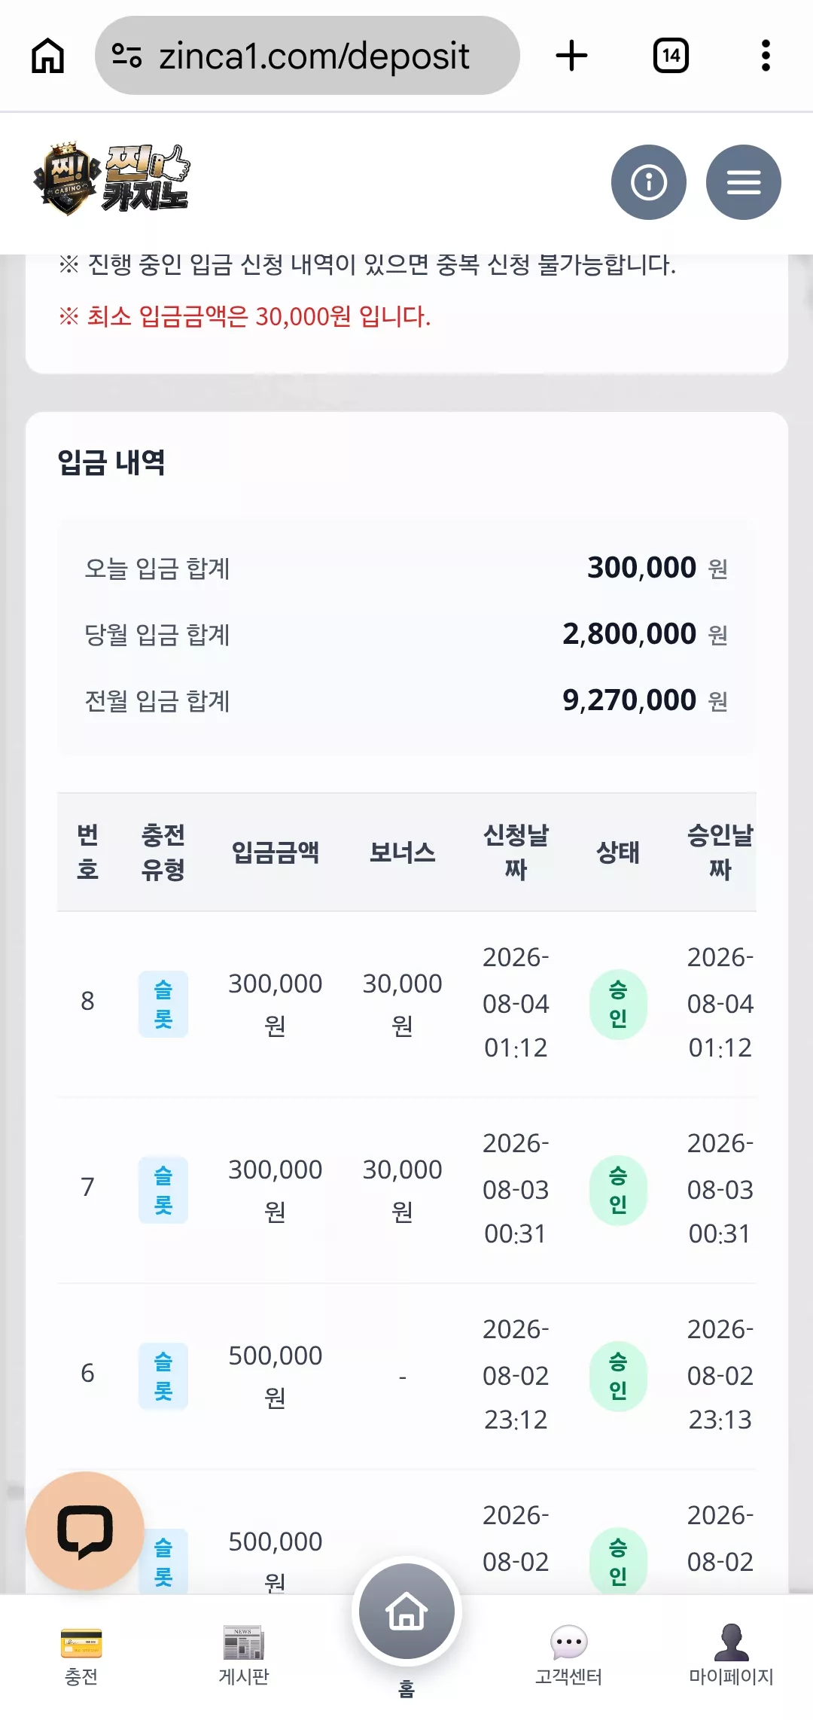Click the address bar URL
813x1720 pixels.
pyautogui.click(x=314, y=56)
